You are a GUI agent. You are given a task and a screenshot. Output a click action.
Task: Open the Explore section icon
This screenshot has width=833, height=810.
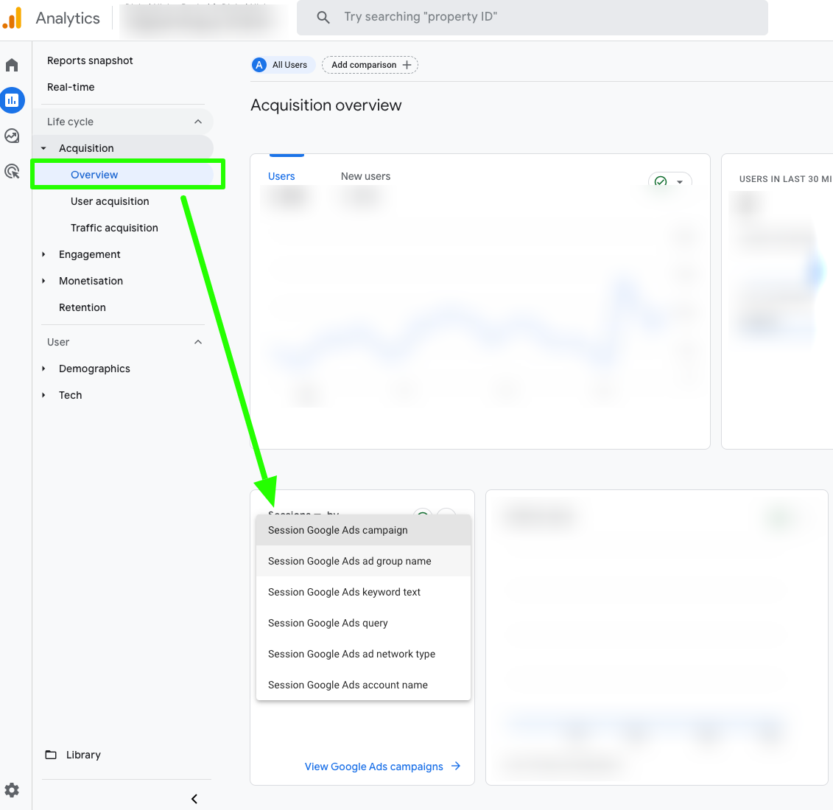pyautogui.click(x=12, y=136)
